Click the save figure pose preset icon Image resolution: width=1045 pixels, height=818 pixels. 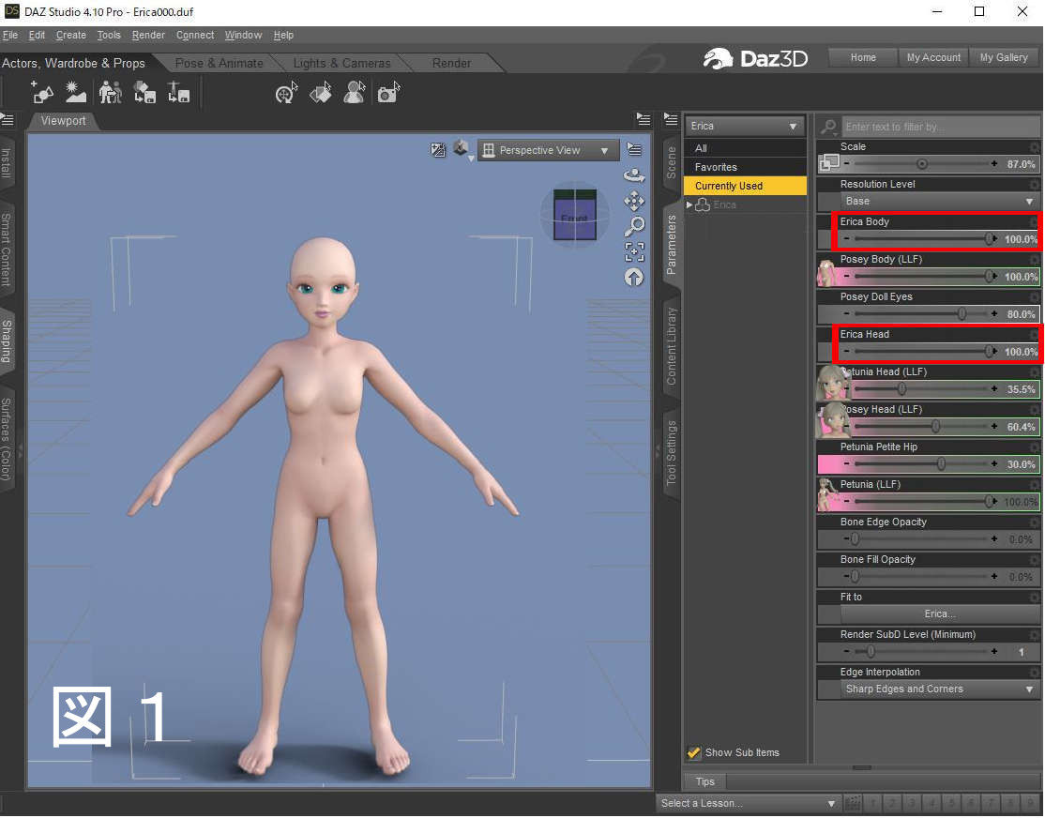(x=178, y=92)
